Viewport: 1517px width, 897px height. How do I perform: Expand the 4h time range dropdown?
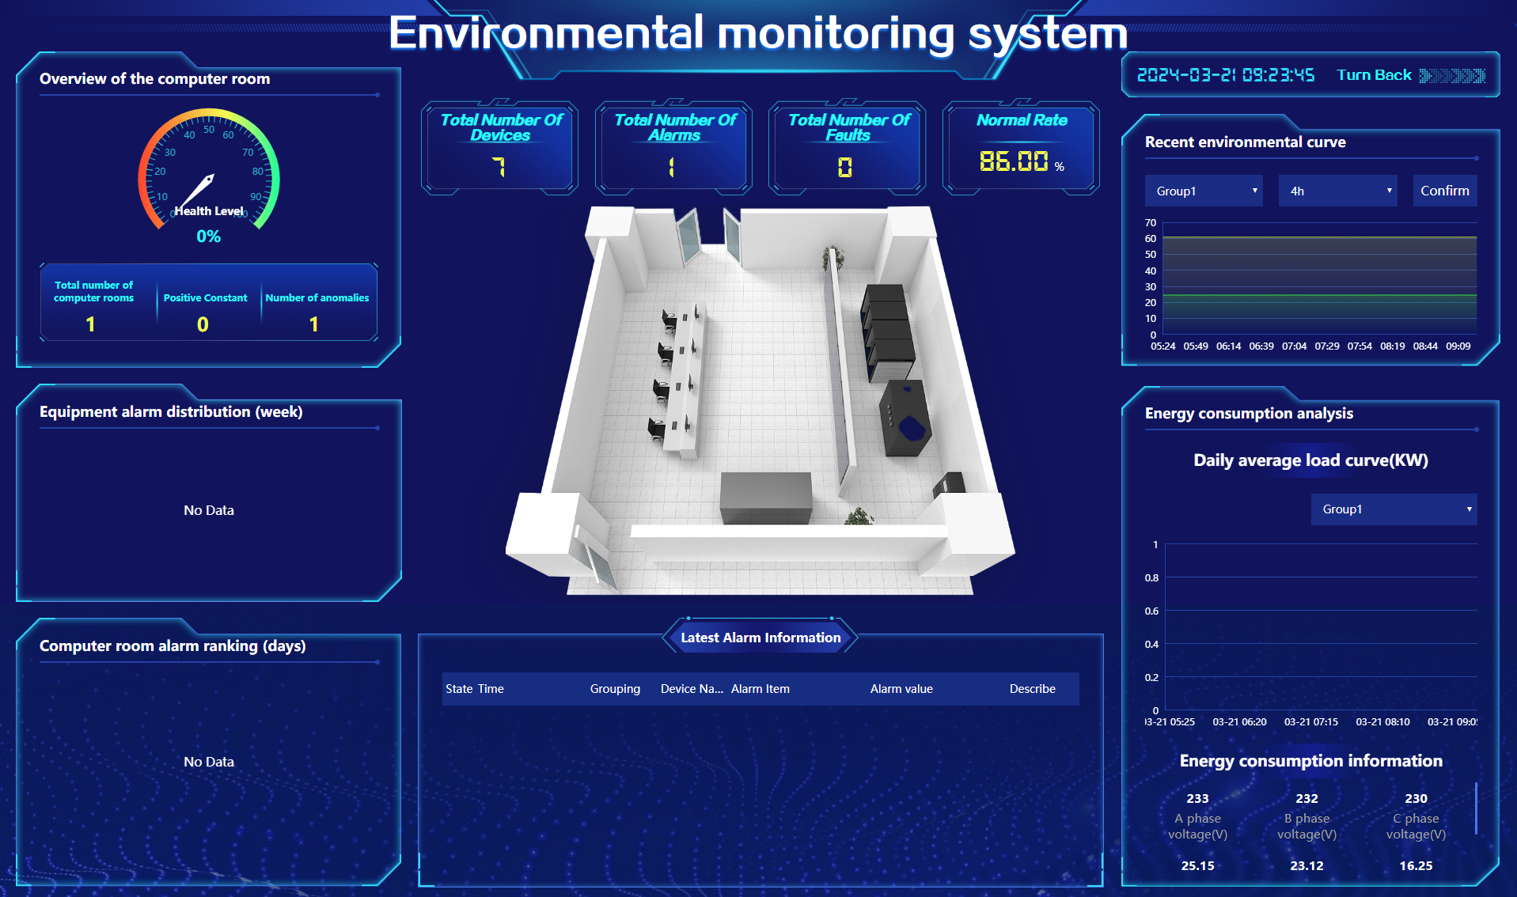[x=1337, y=191]
